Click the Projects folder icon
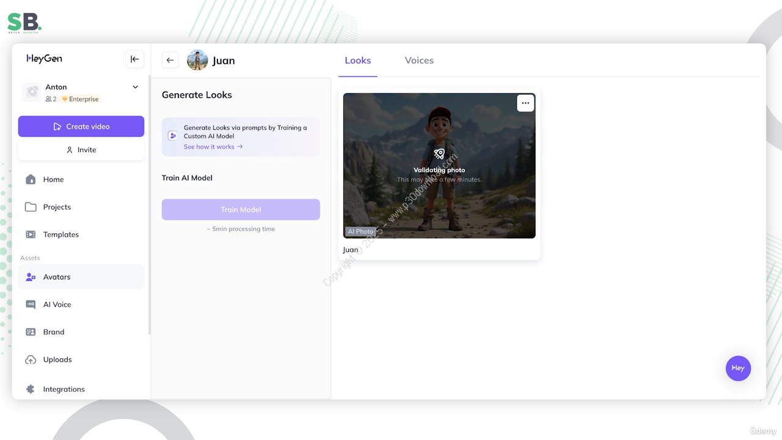The image size is (782, 440). pyautogui.click(x=31, y=207)
